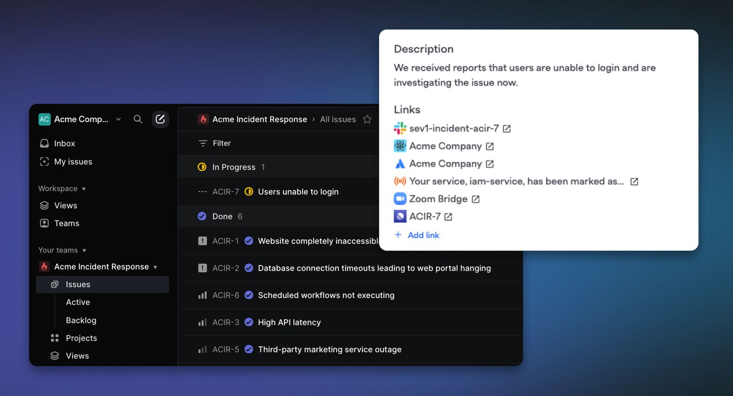Screen dimensions: 733x396
Task: Open the Filter button
Action: tap(215, 144)
